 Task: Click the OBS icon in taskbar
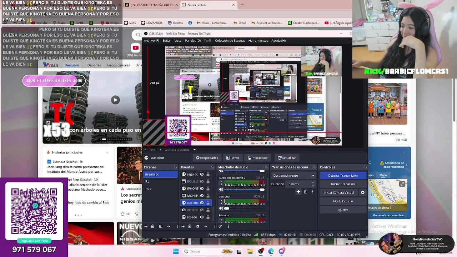point(261,251)
